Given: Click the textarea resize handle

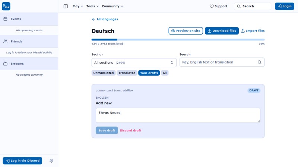Looking at the screenshot, I should point(259,121).
